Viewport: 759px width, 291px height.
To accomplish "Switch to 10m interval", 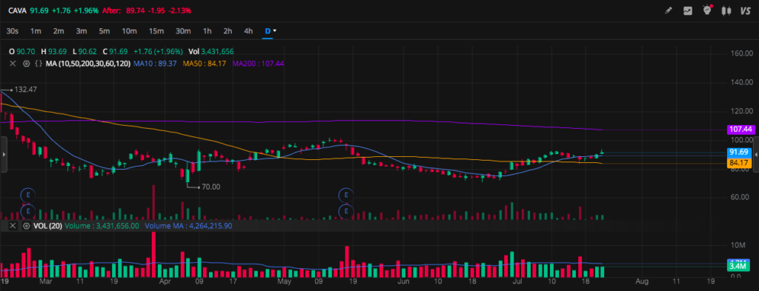I will pyautogui.click(x=129, y=31).
